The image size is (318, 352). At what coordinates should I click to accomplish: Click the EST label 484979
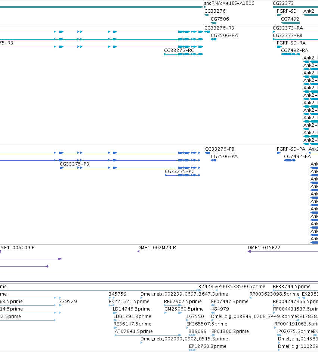point(220,309)
